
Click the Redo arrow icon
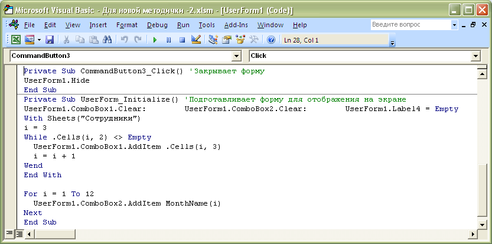click(x=138, y=40)
